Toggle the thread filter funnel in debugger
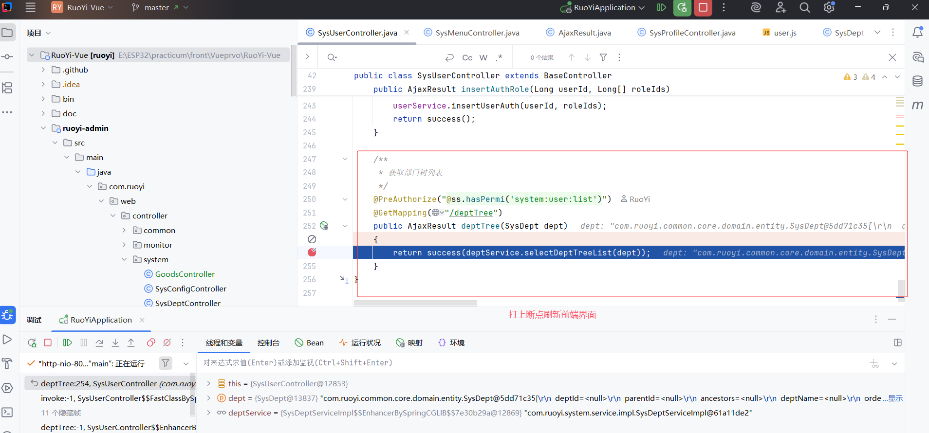Screen dimensions: 929x433 point(166,363)
